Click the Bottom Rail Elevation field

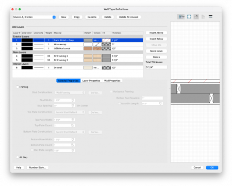(152, 98)
